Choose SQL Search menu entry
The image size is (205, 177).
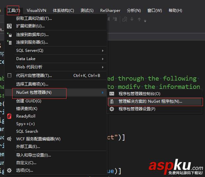pos(27,131)
